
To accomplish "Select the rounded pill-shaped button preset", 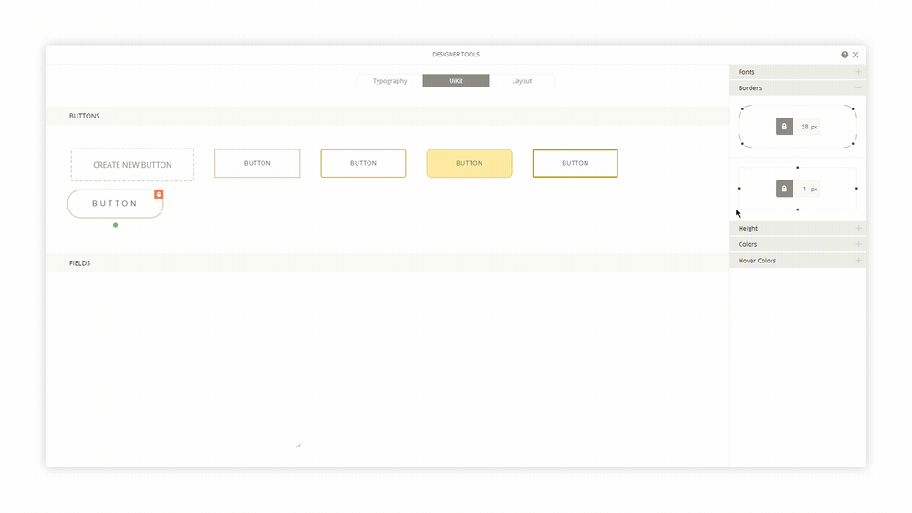I will click(x=115, y=204).
